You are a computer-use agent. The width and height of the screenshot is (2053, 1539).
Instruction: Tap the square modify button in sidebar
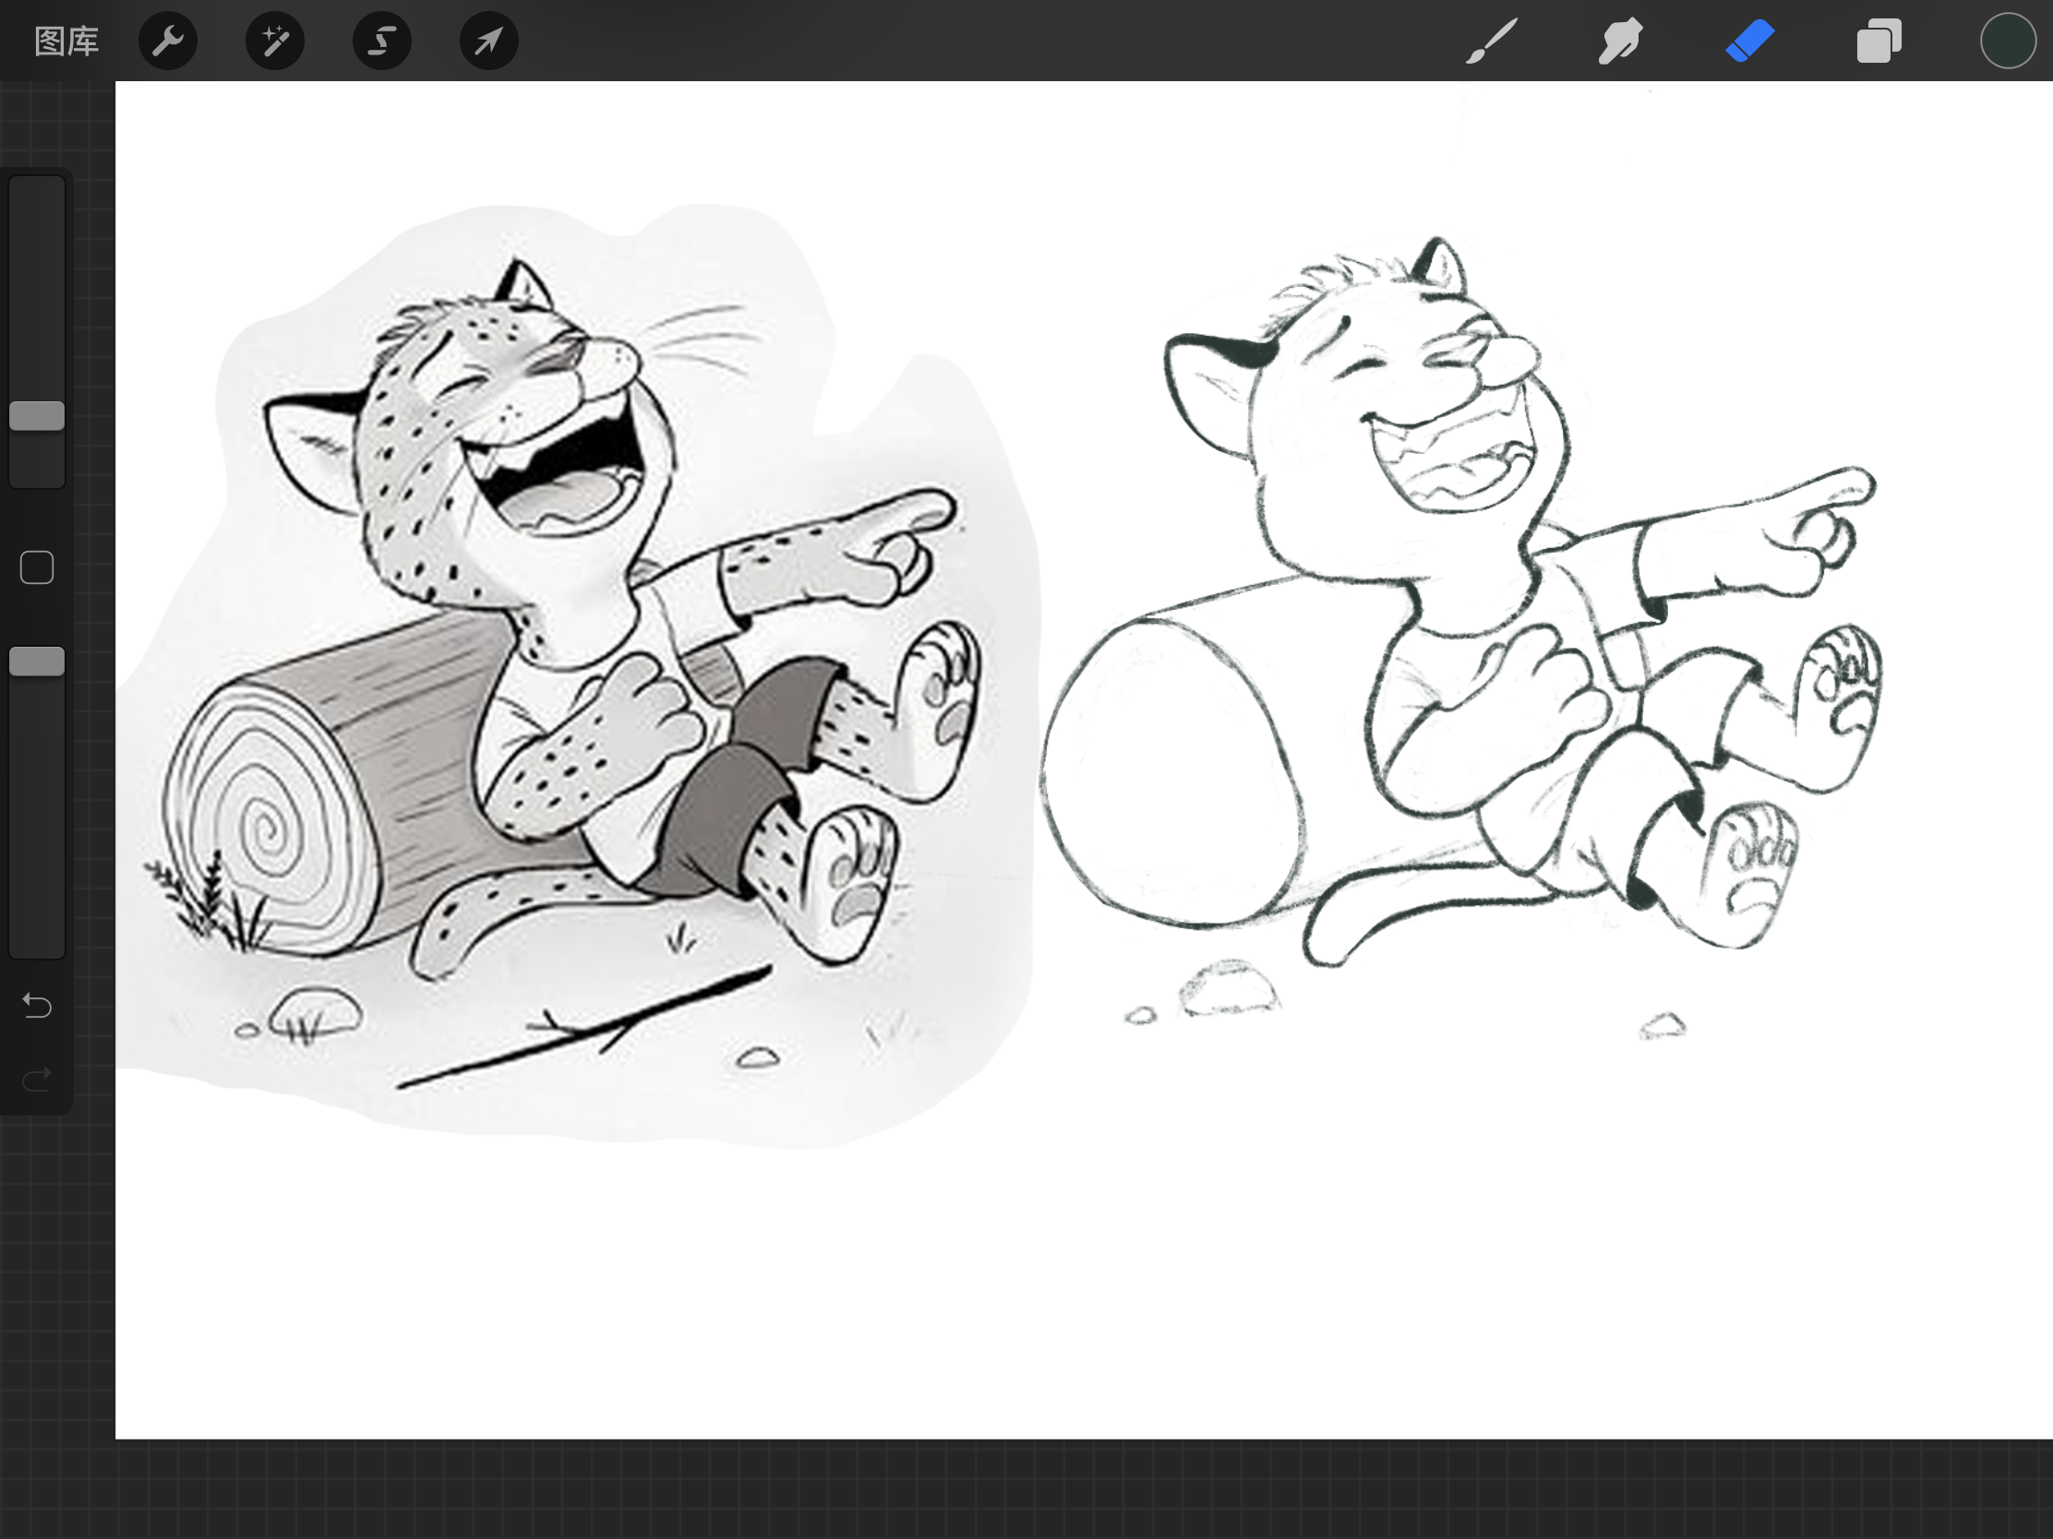point(37,567)
